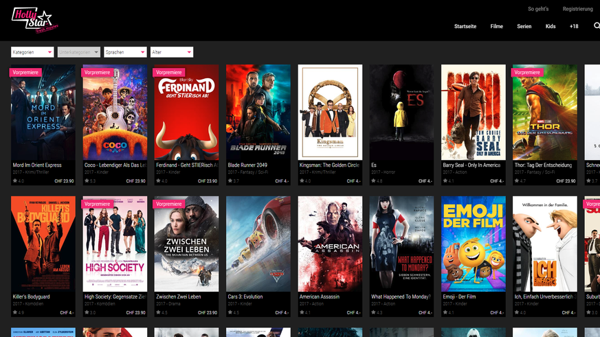Click the title 'Barry Seal - Only In America'
Screen dimensions: 600x337
point(471,165)
